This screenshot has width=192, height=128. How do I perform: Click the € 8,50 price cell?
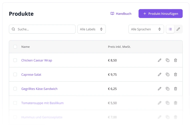point(112,60)
